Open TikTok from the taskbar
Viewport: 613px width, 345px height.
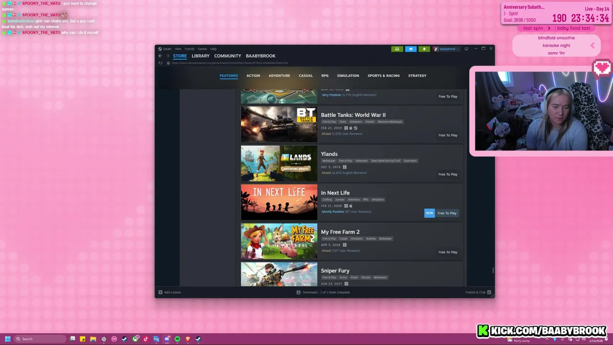pos(146,339)
